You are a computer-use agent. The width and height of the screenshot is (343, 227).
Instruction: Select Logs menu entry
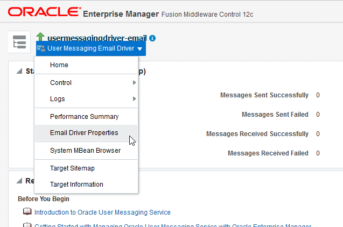86,99
